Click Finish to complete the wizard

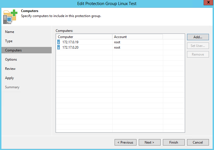174,142
